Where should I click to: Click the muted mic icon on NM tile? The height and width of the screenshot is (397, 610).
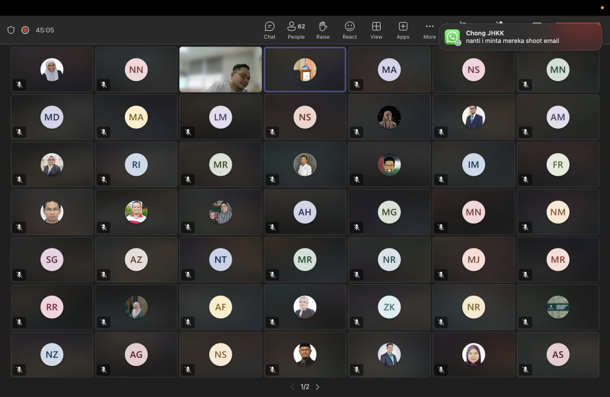pos(525,227)
